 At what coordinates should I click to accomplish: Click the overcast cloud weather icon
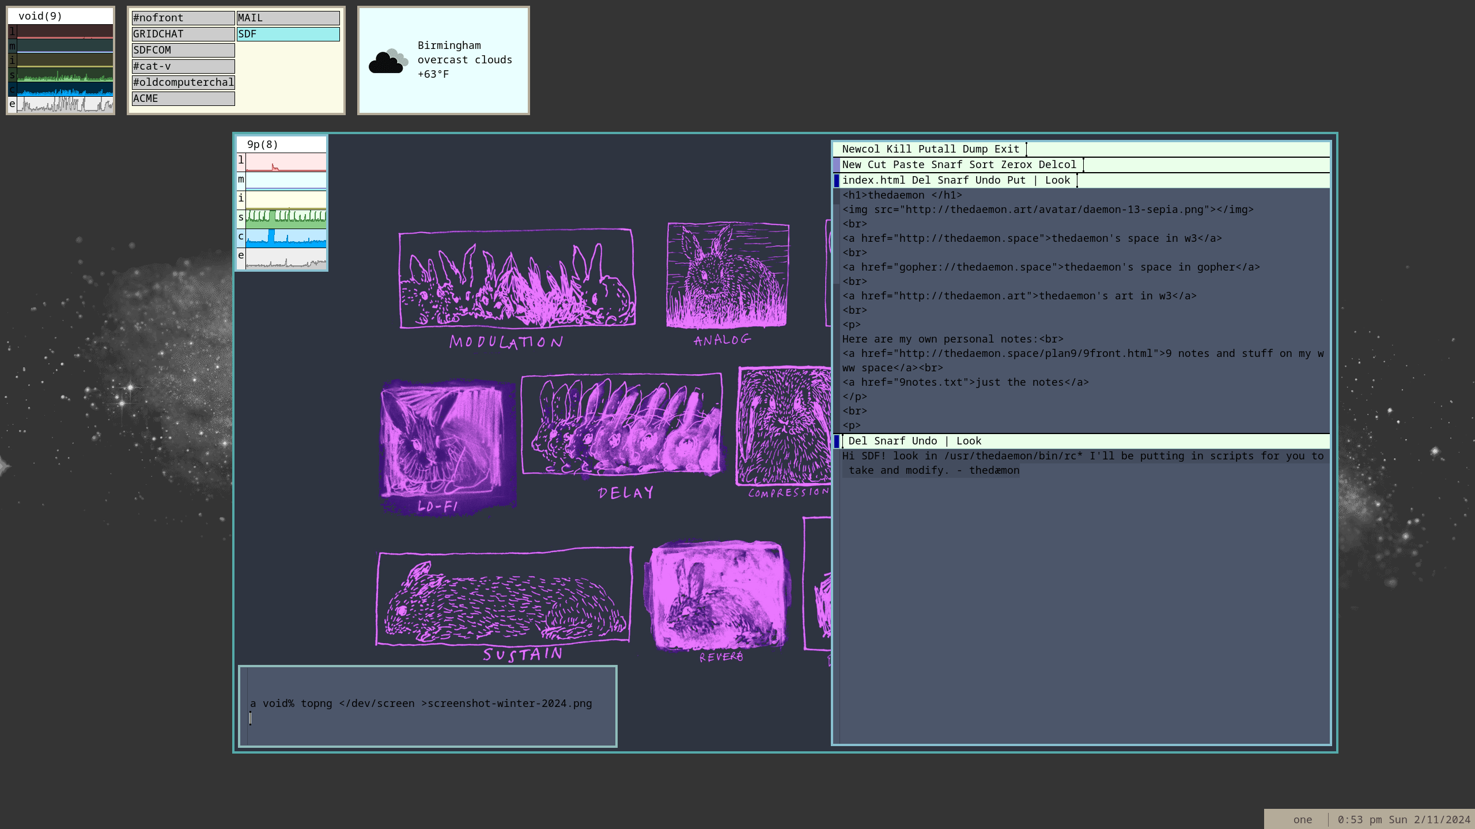(388, 61)
